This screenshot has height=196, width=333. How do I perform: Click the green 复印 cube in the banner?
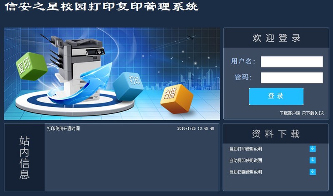pyautogui.click(x=31, y=66)
